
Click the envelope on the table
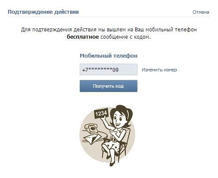(x=92, y=139)
